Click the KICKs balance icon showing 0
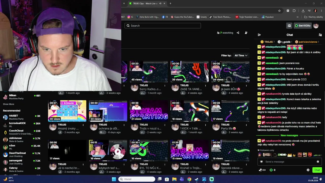Image resolution: width=325 pixels, height=183 pixels. point(272,170)
